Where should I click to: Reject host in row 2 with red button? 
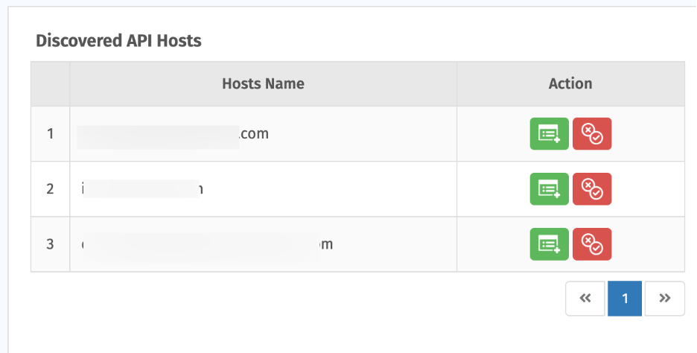[x=592, y=189]
